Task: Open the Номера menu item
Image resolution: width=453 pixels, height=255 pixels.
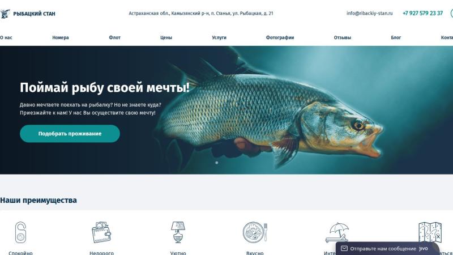Action: pyautogui.click(x=61, y=37)
